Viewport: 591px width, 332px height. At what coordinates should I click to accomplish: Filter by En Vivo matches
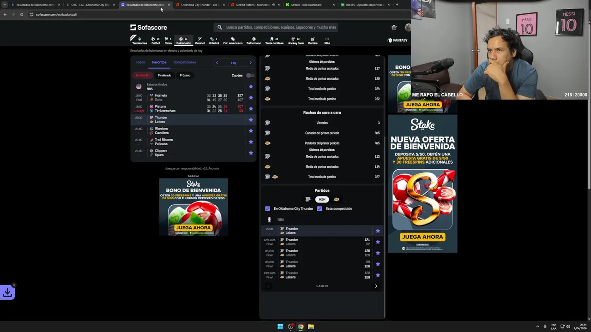pyautogui.click(x=143, y=75)
